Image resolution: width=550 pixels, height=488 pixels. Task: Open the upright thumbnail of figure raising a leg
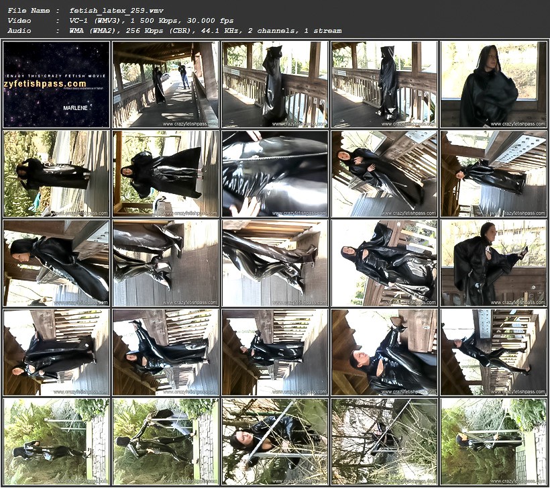tap(494, 263)
